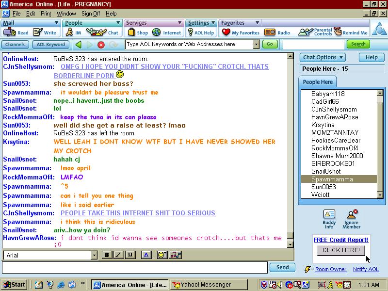Select Wciott in People Here list
Screen dimensions: 388x291
click(x=339, y=194)
